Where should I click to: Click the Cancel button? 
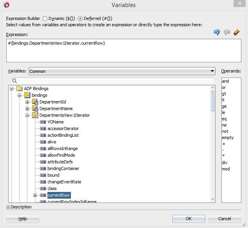(224, 219)
